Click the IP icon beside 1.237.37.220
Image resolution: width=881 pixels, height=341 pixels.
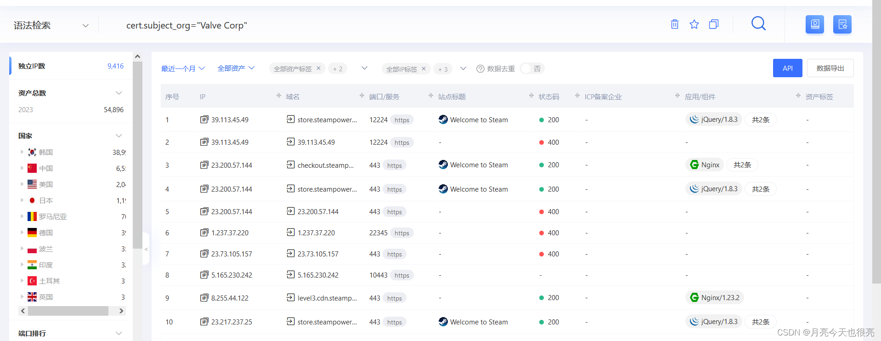[x=204, y=233]
